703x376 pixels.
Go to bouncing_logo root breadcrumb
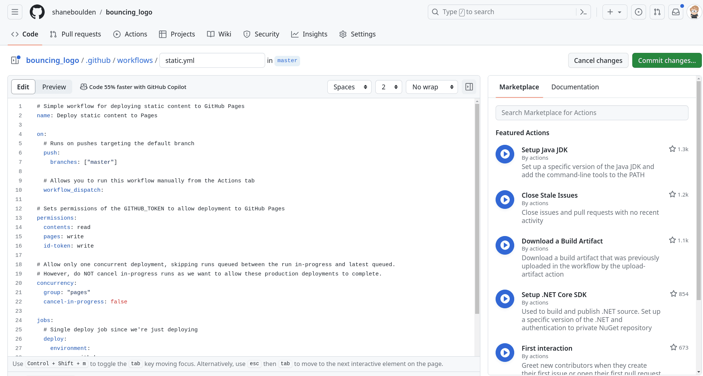point(53,60)
